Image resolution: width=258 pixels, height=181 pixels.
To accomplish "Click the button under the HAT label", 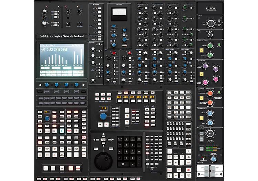I will click(x=133, y=101).
